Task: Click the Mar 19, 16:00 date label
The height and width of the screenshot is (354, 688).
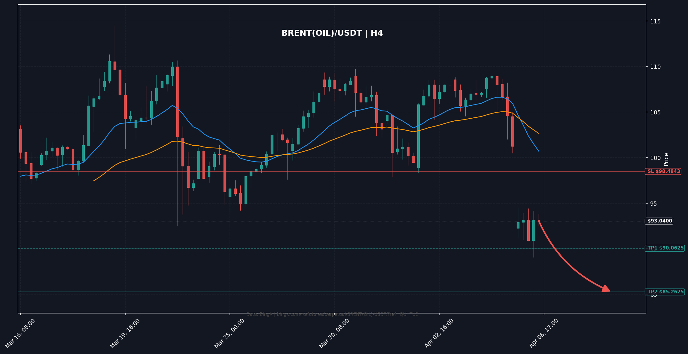Action: pyautogui.click(x=125, y=333)
